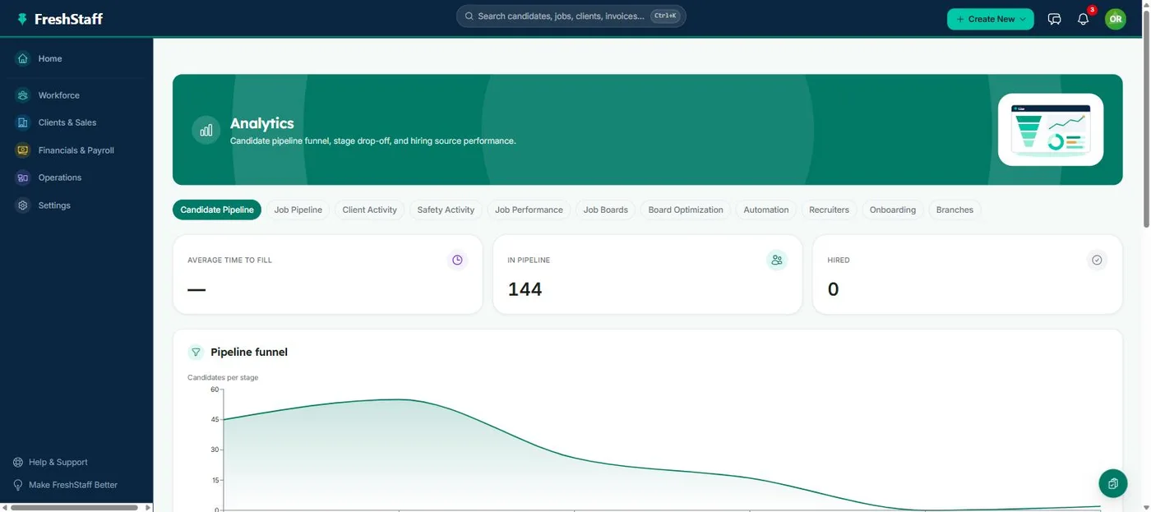The height and width of the screenshot is (512, 1151).
Task: Click the IN PIPELINE card label
Action: pyautogui.click(x=529, y=260)
